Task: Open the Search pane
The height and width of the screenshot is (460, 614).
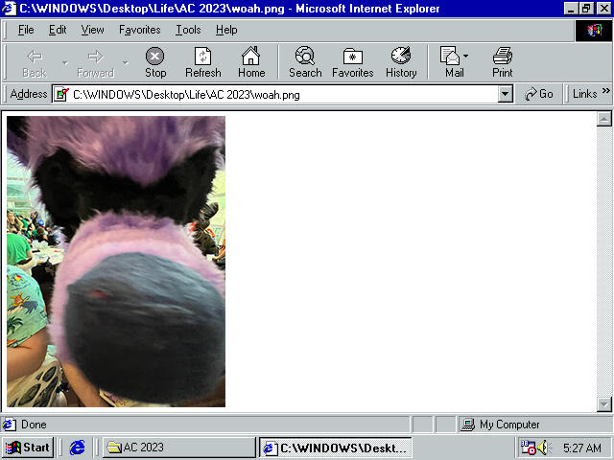Action: (305, 62)
